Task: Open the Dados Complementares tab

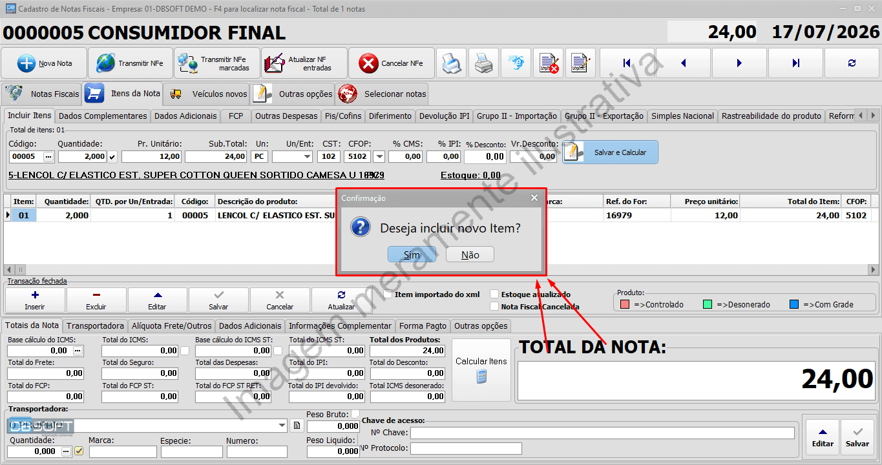Action: click(103, 116)
